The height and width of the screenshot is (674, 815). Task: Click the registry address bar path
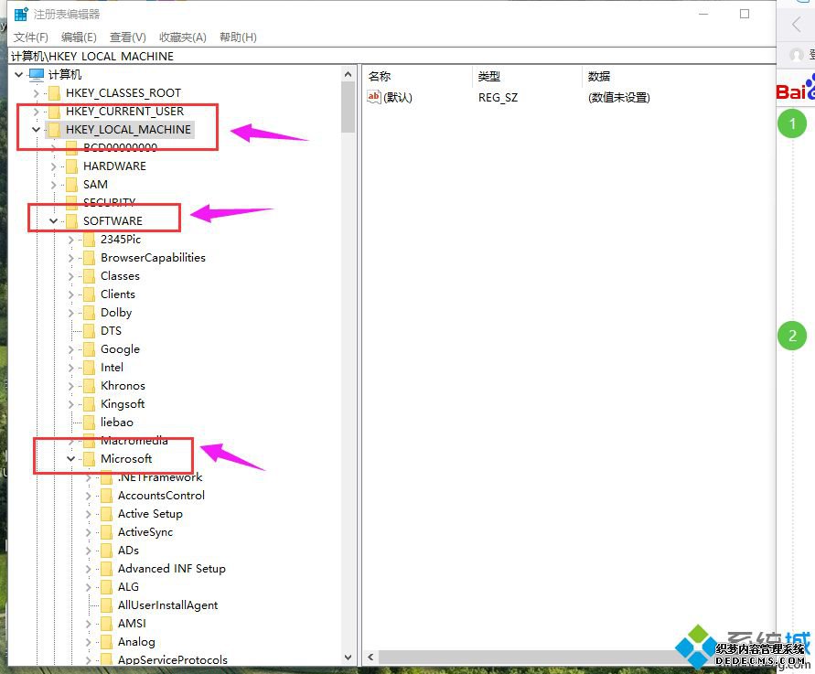92,56
